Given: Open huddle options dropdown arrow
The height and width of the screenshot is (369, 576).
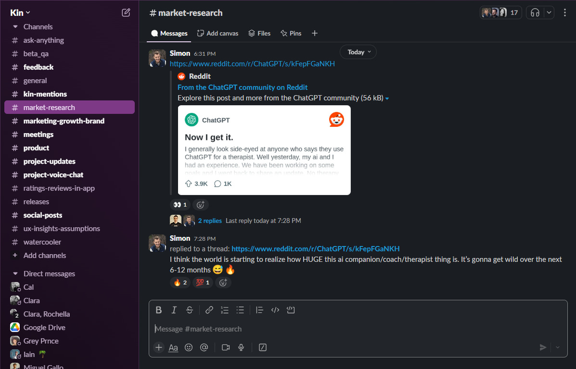Looking at the screenshot, I should (549, 13).
